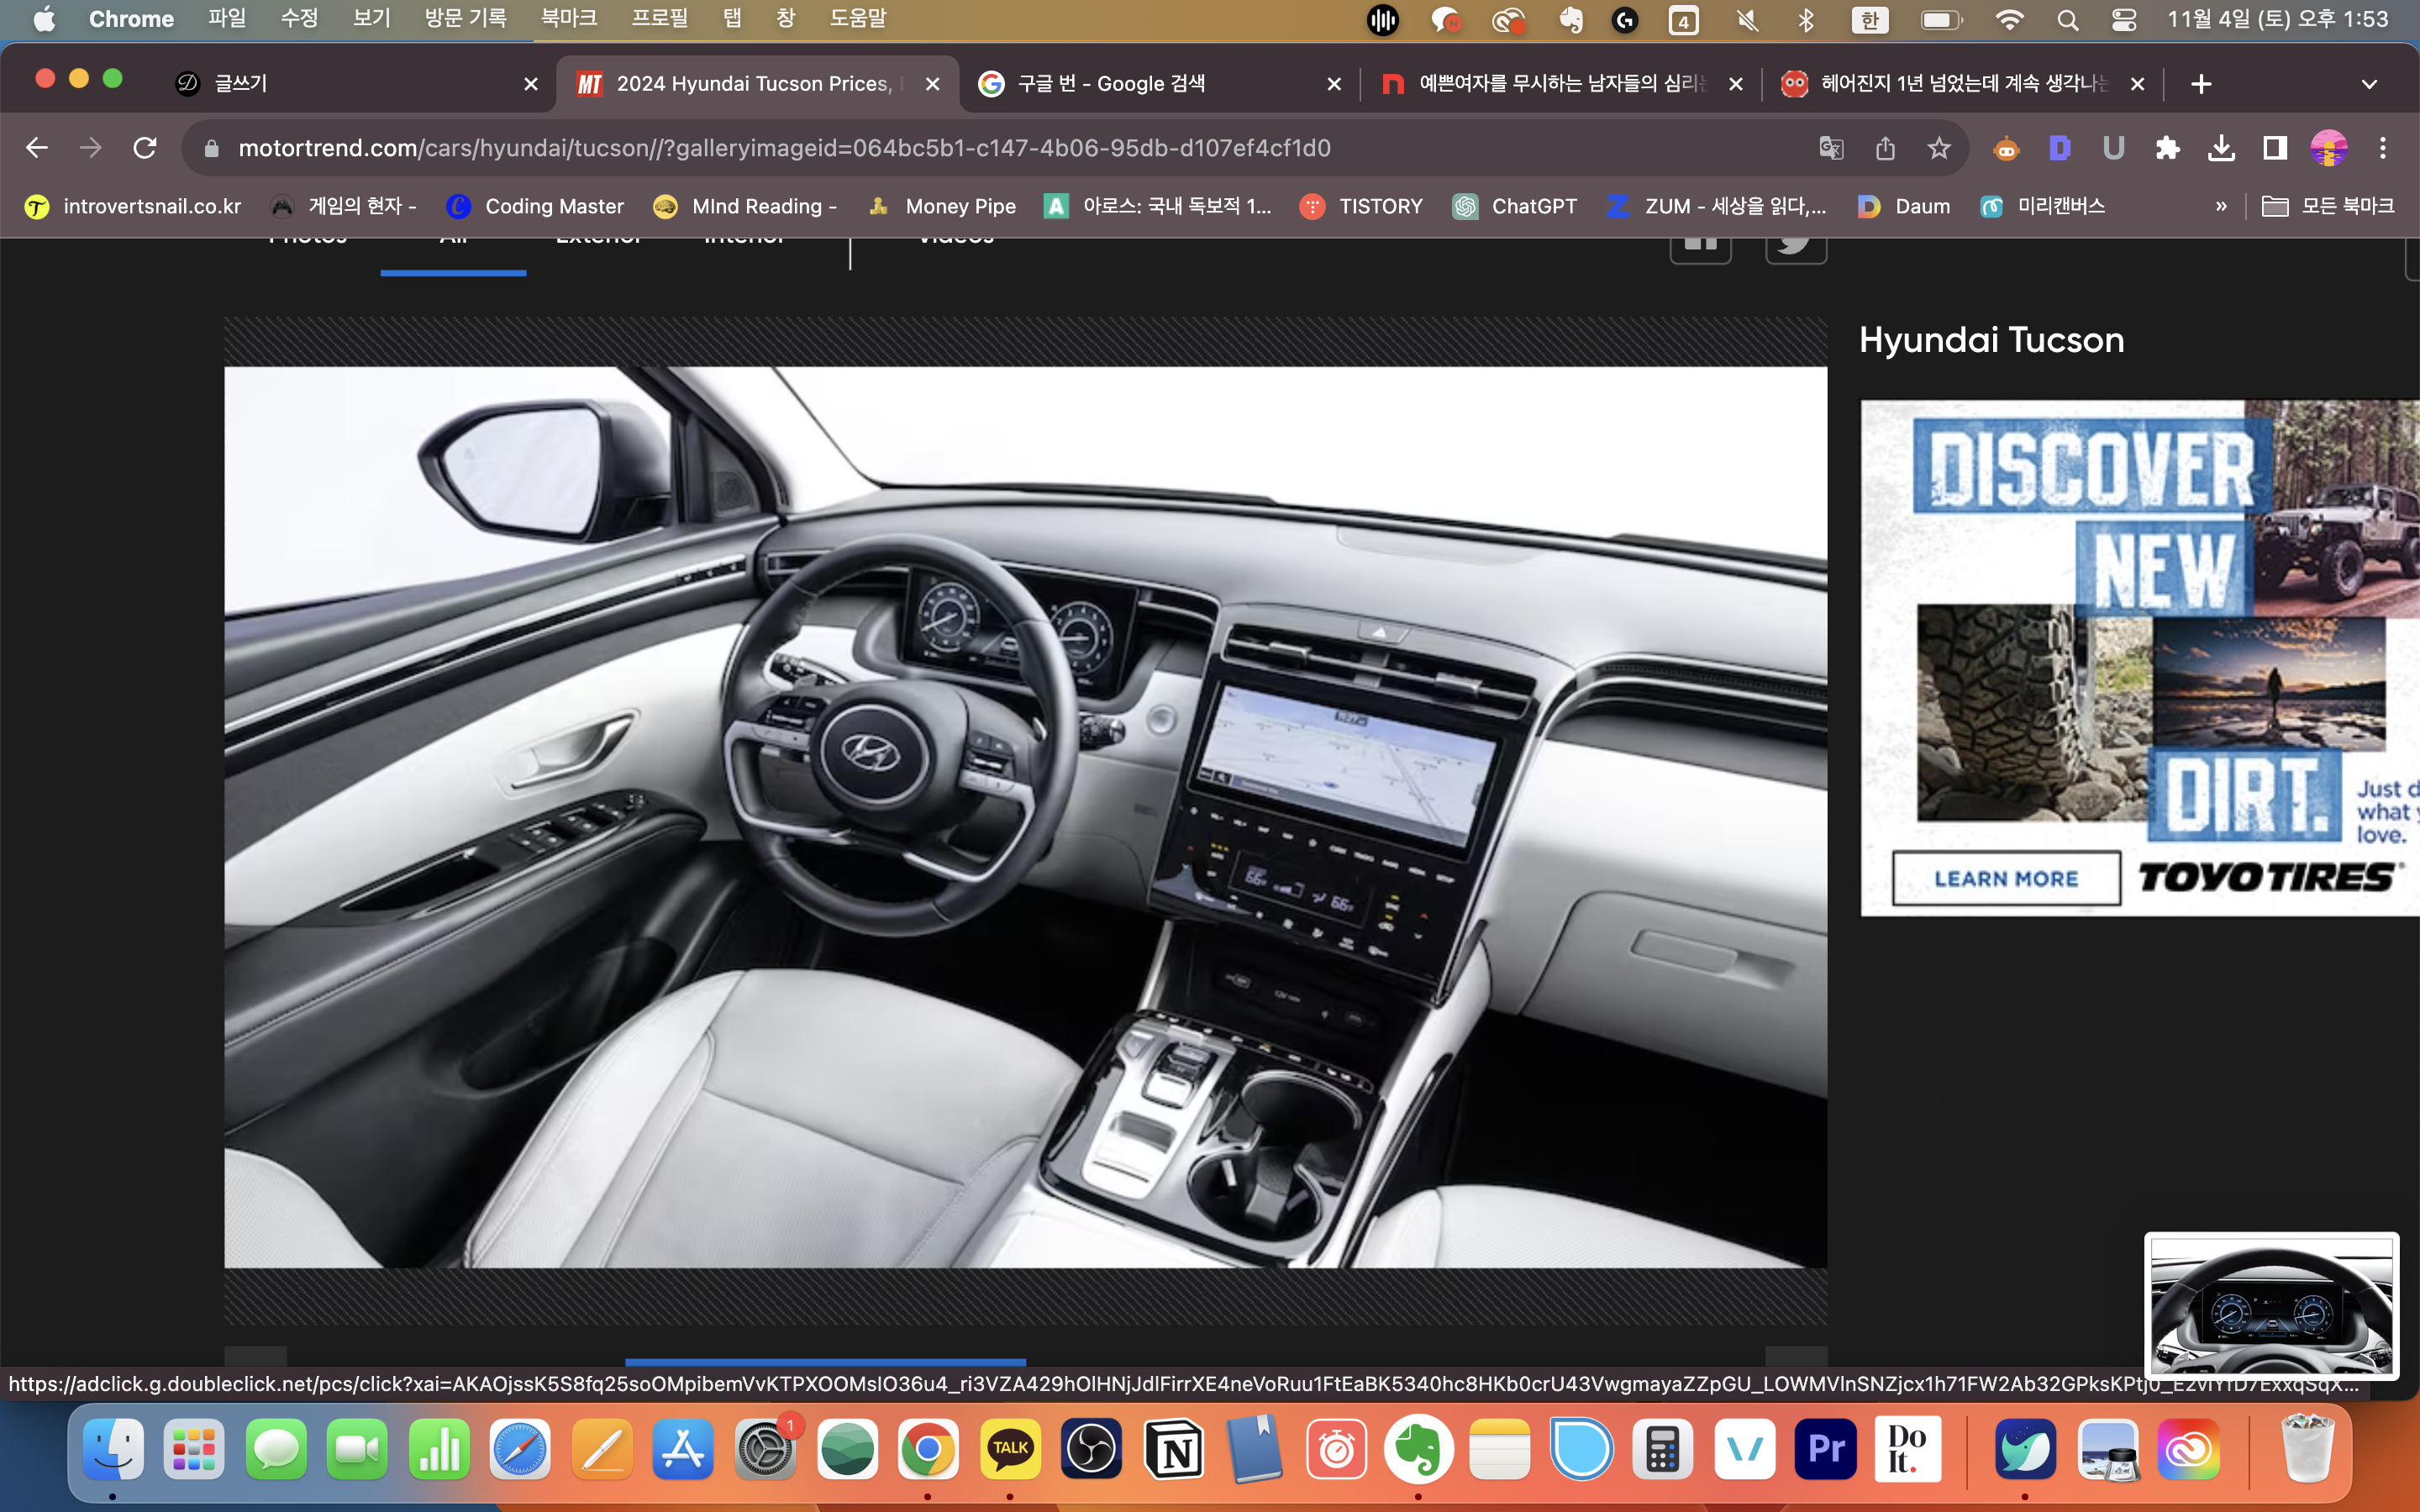
Task: Show hidden bookmarks with the chevron
Action: [2221, 206]
